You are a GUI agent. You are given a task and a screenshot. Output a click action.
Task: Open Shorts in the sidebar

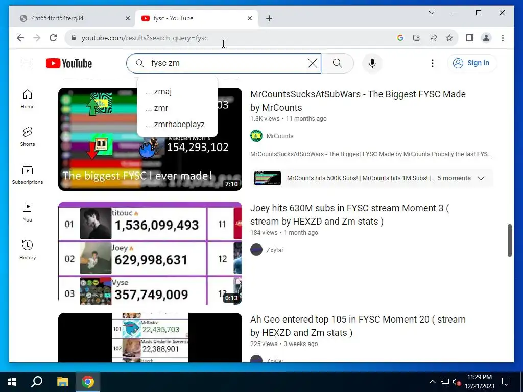click(x=28, y=137)
